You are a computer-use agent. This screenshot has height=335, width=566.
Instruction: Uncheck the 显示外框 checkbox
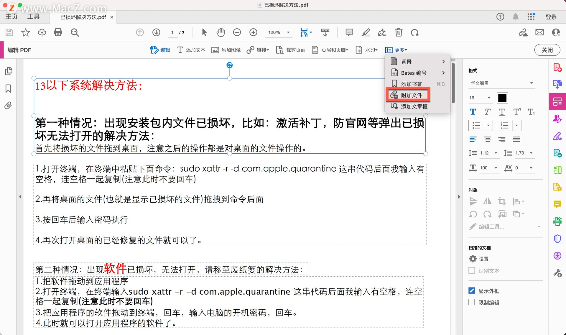[x=472, y=290]
